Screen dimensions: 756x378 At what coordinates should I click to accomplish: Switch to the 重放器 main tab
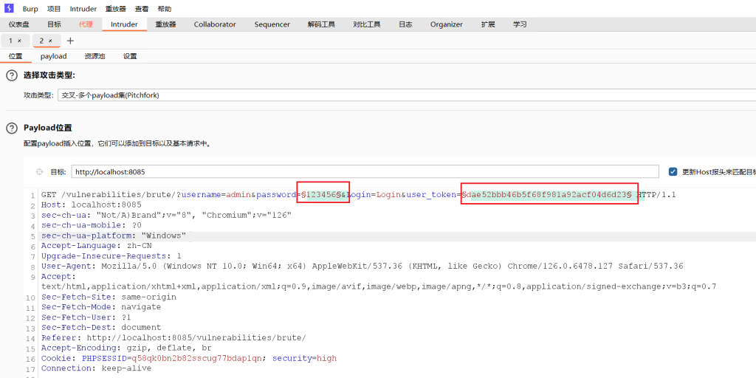pyautogui.click(x=165, y=24)
